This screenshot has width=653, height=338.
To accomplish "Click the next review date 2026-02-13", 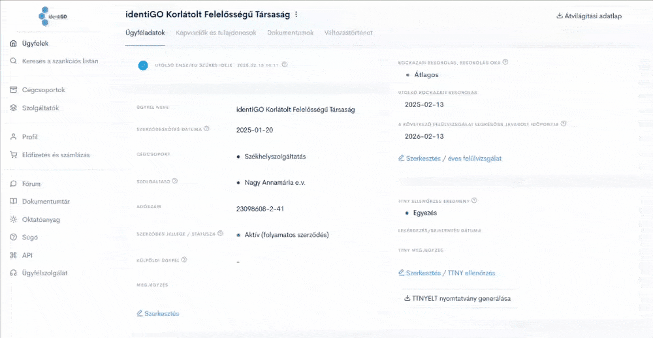I will tap(424, 136).
